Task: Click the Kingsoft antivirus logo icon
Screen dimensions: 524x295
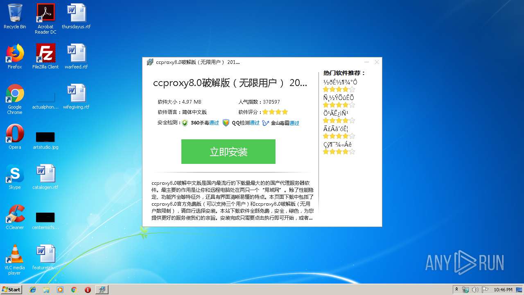Action: pyautogui.click(x=266, y=123)
